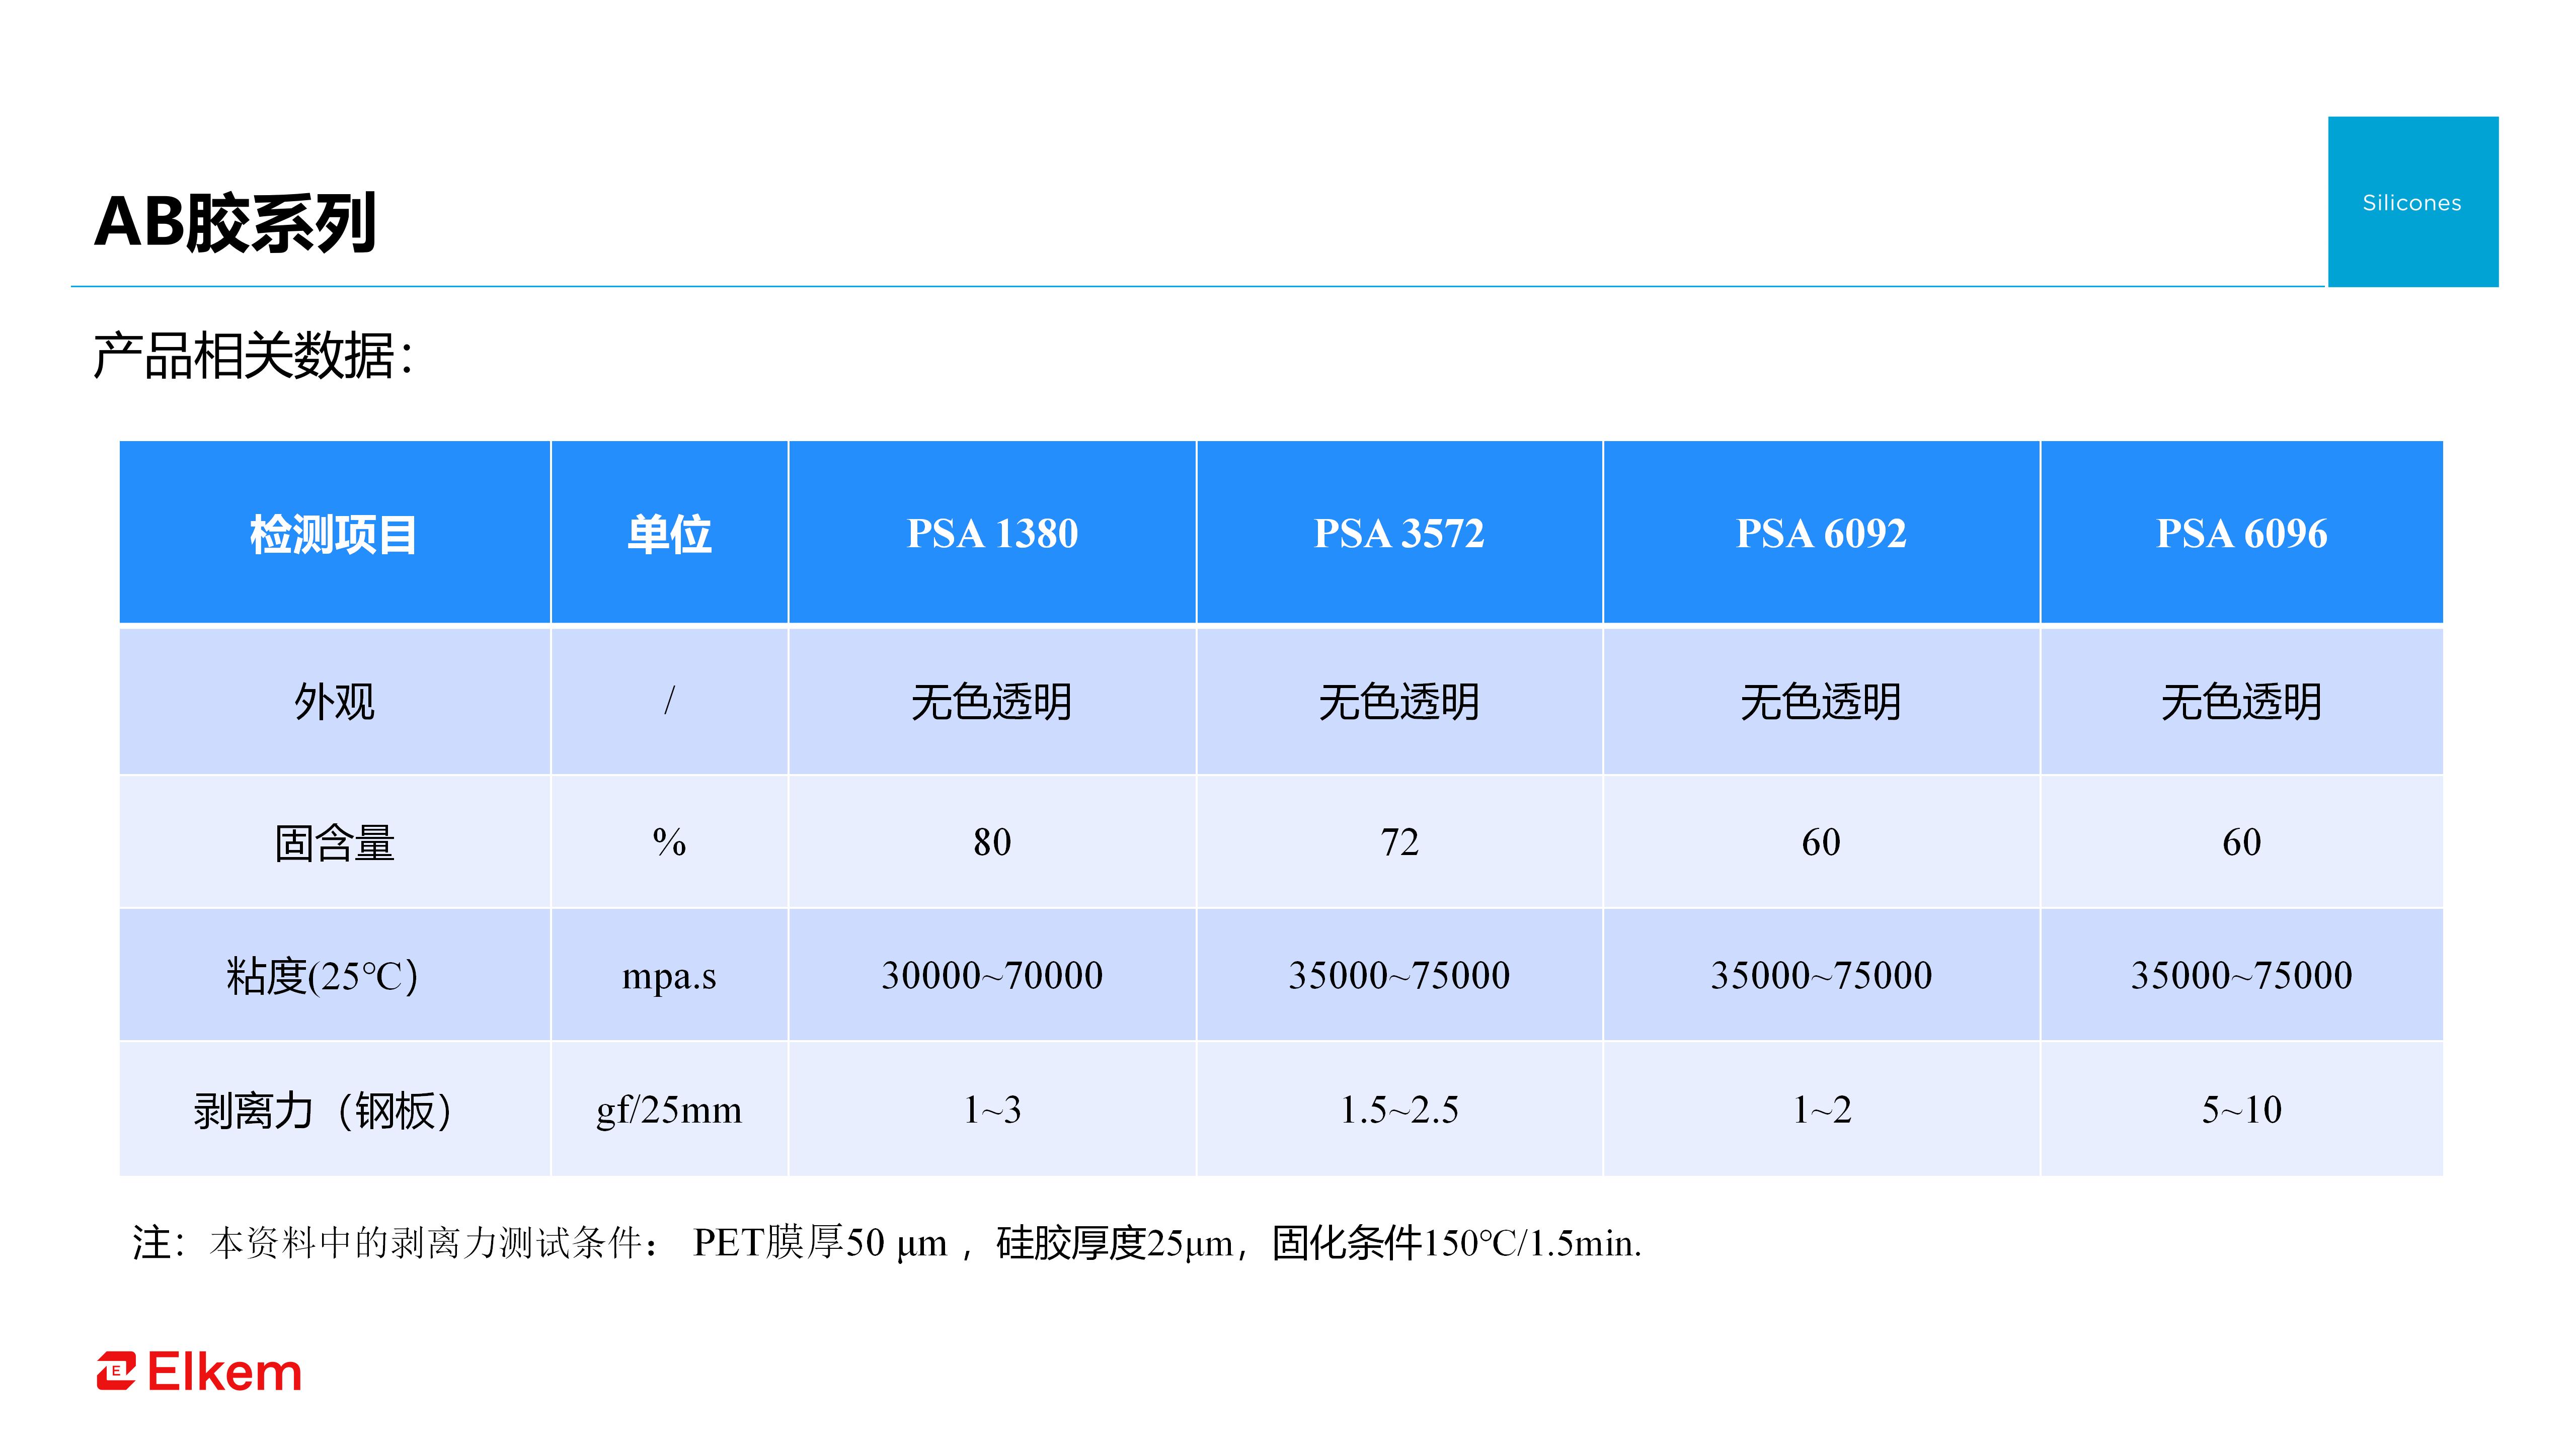Screen dimensions: 2576x1448
Task: Click the 产品相关数据 subtitle text
Action: click(253, 356)
